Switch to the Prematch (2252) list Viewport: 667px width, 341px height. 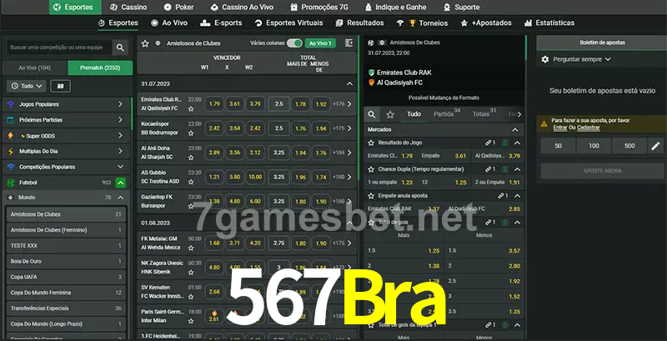(99, 67)
